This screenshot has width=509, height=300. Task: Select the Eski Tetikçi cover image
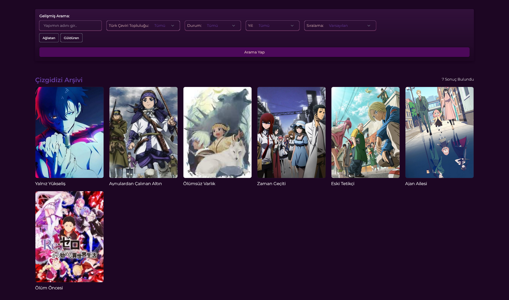click(366, 132)
